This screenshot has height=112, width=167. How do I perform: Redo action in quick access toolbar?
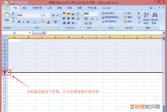click(x=23, y=3)
